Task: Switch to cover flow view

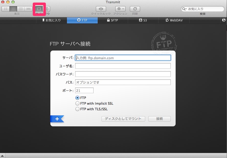Action: (28, 9)
